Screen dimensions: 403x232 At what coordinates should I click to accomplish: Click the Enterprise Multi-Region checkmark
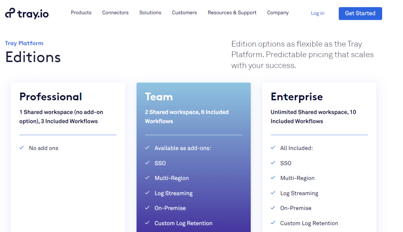tap(273, 178)
